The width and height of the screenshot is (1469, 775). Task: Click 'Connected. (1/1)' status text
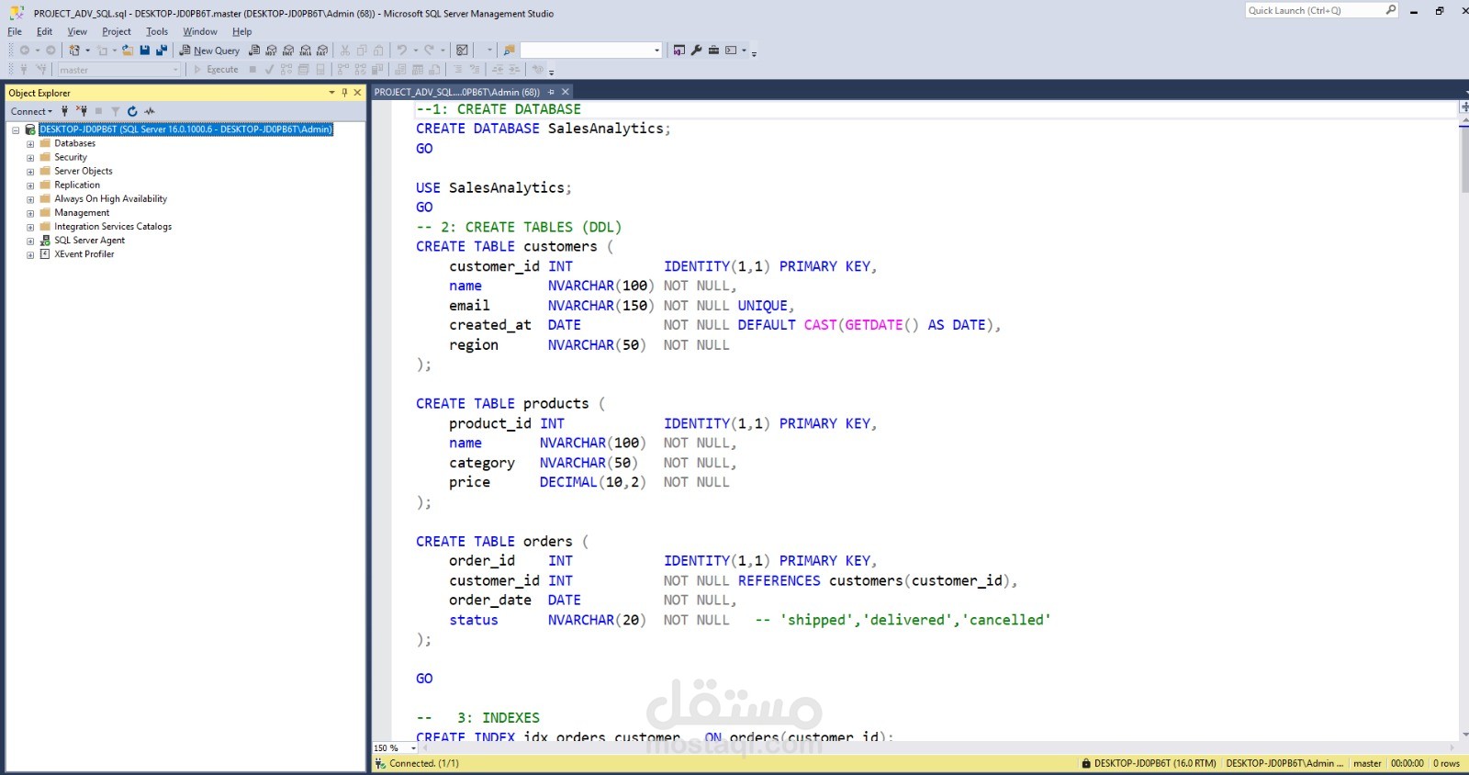(x=424, y=763)
